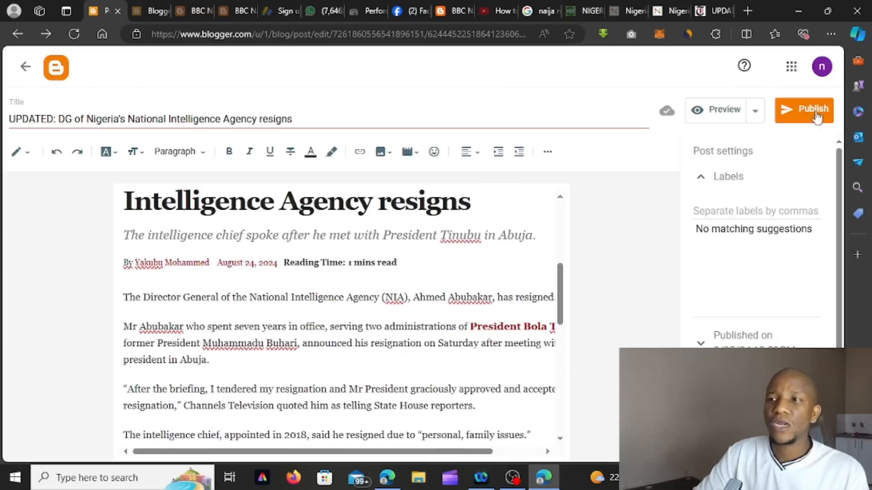Viewport: 872px width, 490px height.
Task: Switch to the How to YouTube tab
Action: 498,11
